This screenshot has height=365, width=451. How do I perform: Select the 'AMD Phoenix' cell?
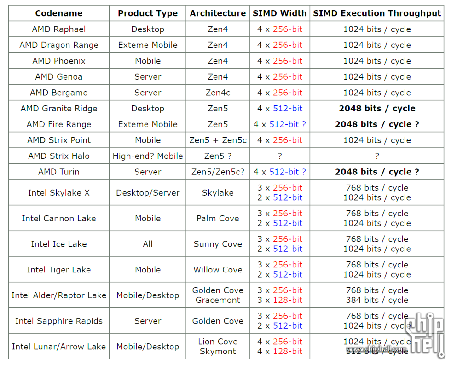coord(59,61)
